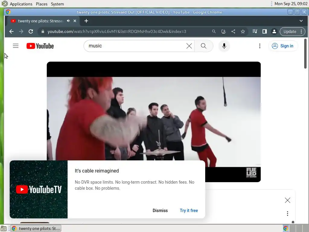309x232 pixels.
Task: View site info via the lock icon
Action: coord(43,31)
